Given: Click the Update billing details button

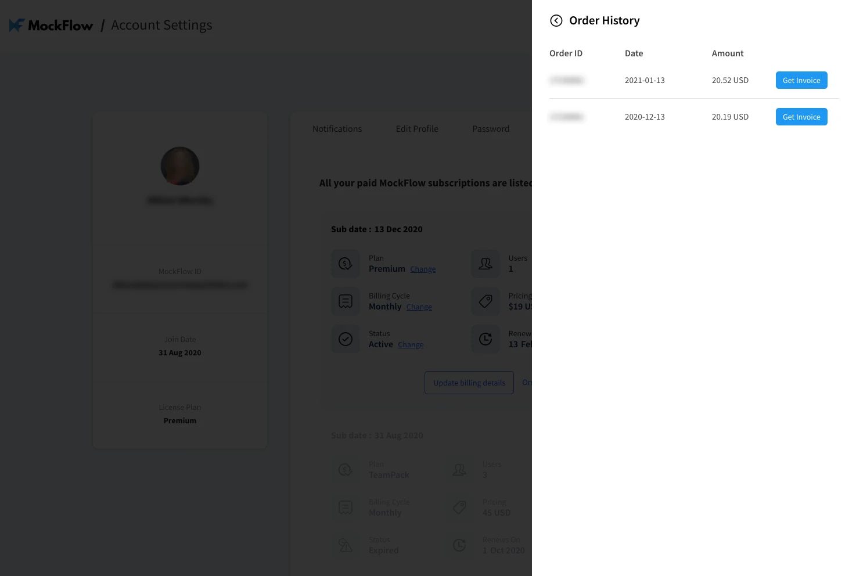Looking at the screenshot, I should (469, 383).
